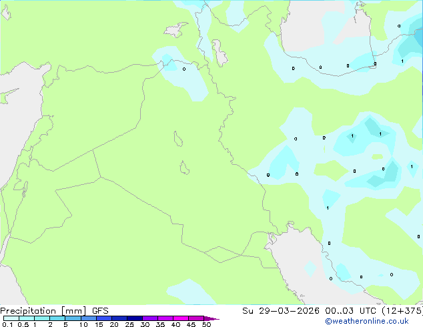
Task: Select the 35–40 mm legend swatch
Action: pos(165,318)
